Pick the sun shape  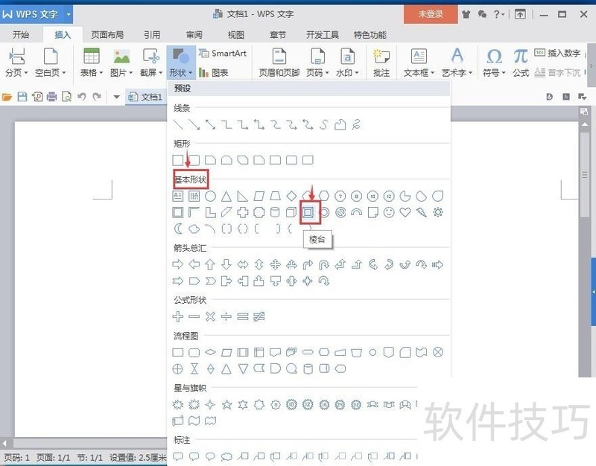438,212
